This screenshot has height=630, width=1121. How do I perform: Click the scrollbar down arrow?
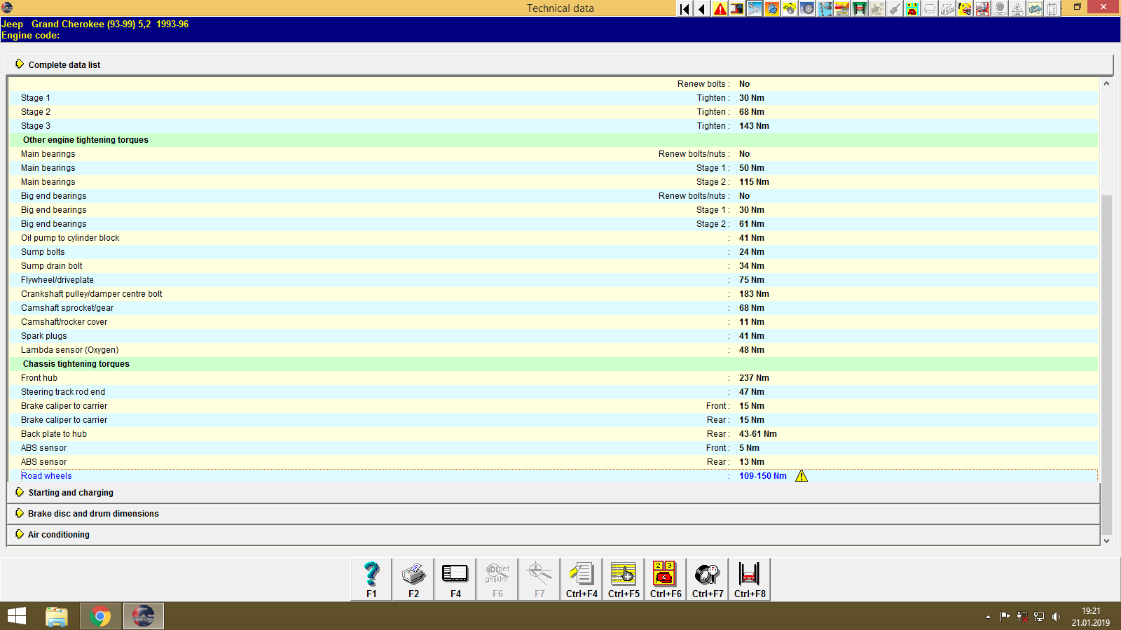(x=1107, y=540)
